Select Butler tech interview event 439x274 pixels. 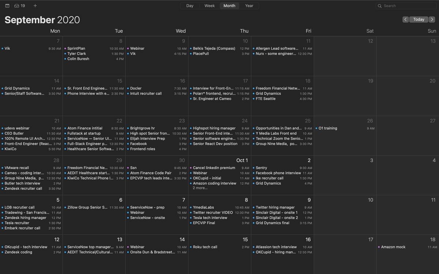pos(31,183)
